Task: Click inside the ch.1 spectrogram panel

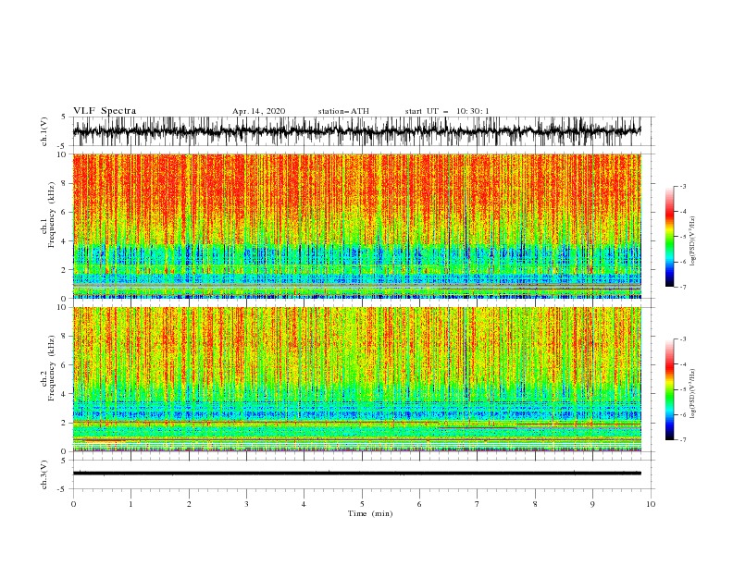Action: coord(356,226)
